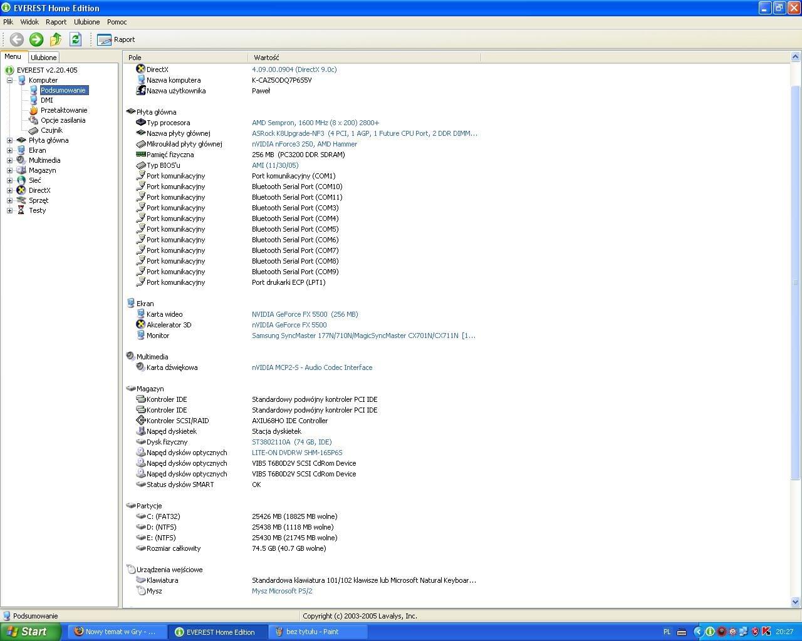Select the Czujnik tree item
The width and height of the screenshot is (802, 641).
point(51,130)
